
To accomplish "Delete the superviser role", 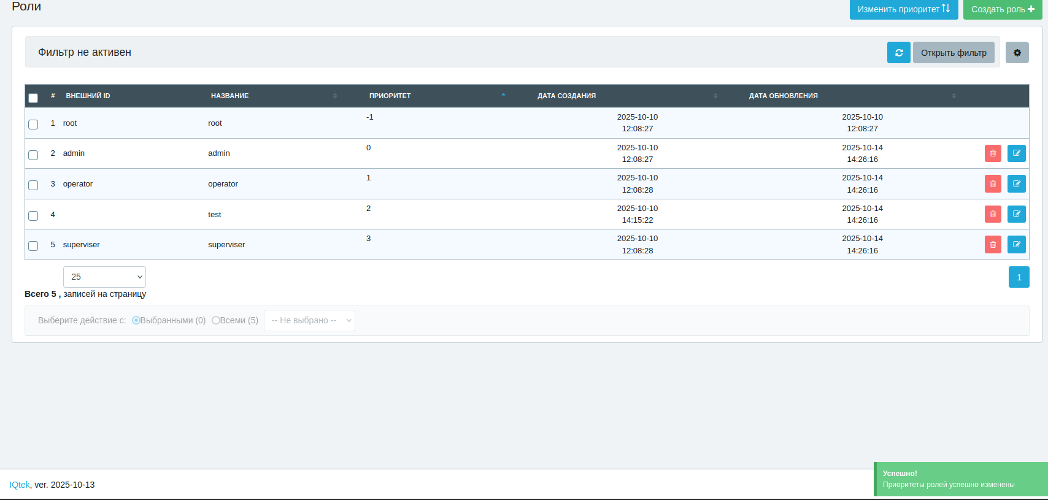I will [993, 245].
